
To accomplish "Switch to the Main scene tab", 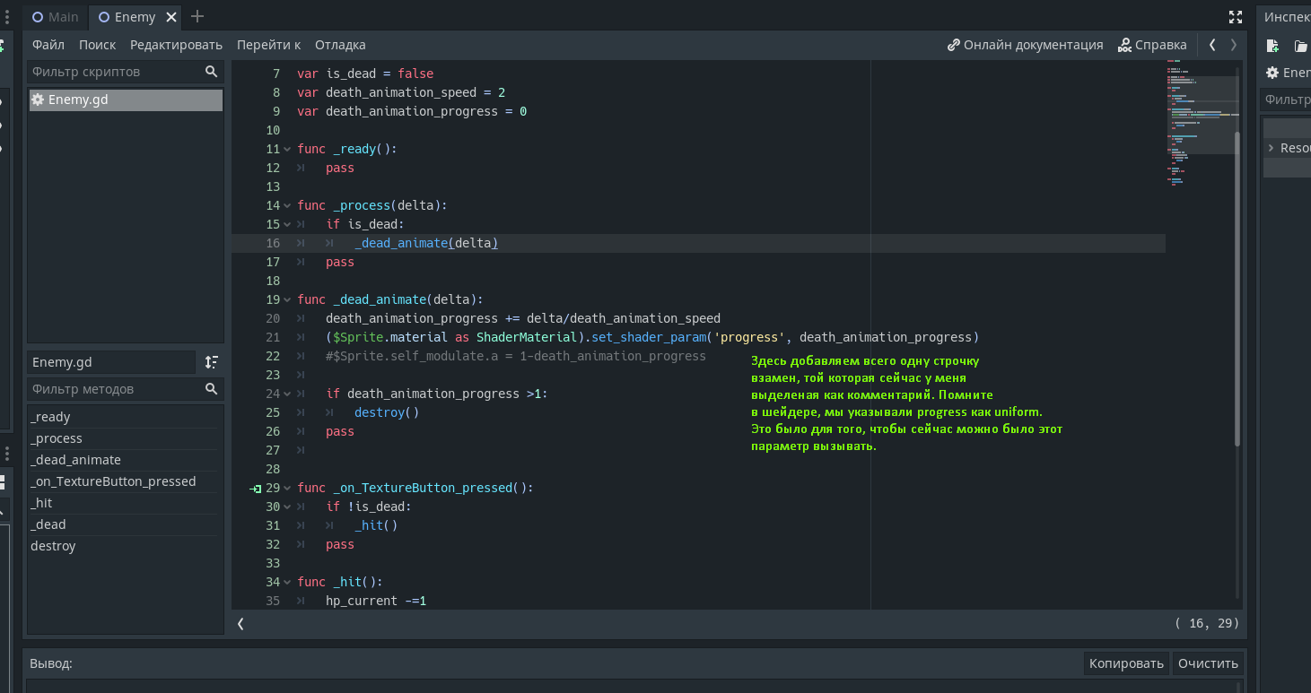I will [x=56, y=17].
